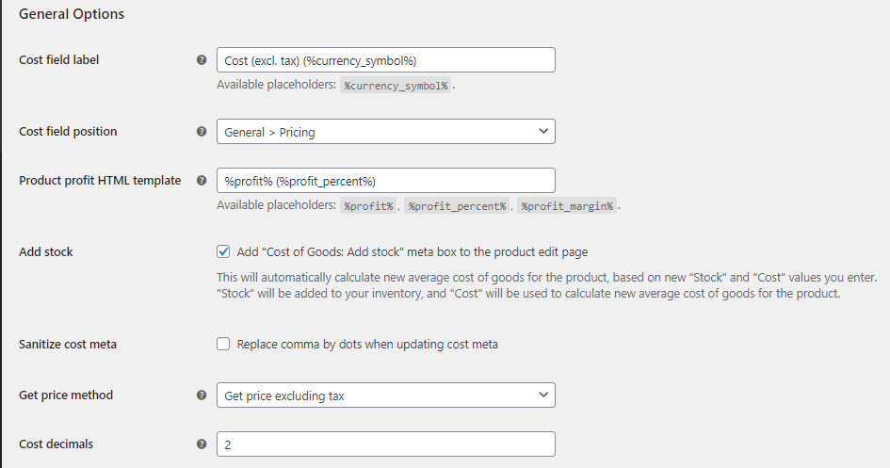Open the Cost field position dropdown
The width and height of the screenshot is (890, 468).
pyautogui.click(x=386, y=132)
